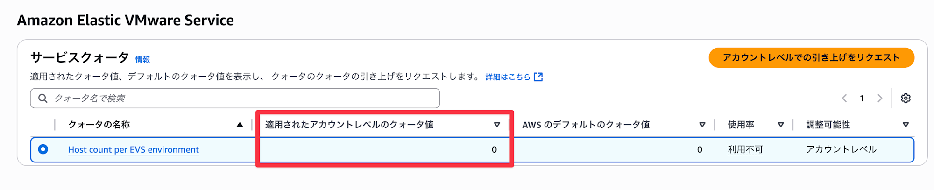Sort by 適用されたアカウントレベルのクォータ値 arrow
The height and width of the screenshot is (190, 934).
pyautogui.click(x=497, y=125)
